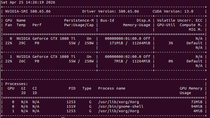Click 'Driver Version: 580.65.06' text
Screen dimensions: 210x118
tap(111, 11)
